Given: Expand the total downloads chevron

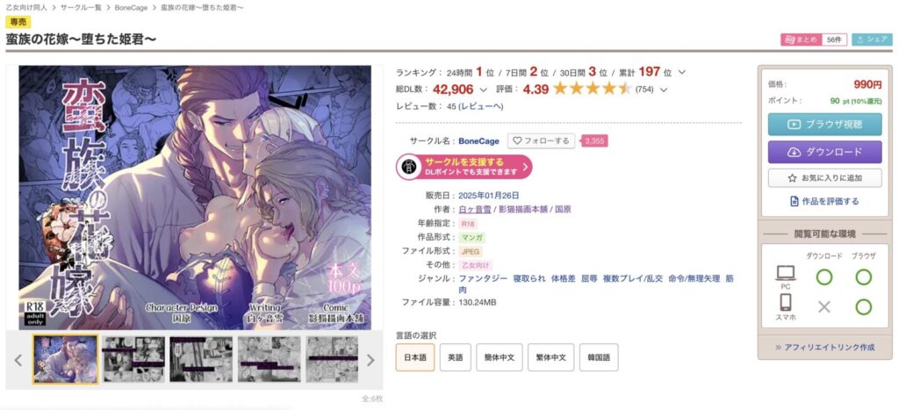Looking at the screenshot, I should pos(483,90).
